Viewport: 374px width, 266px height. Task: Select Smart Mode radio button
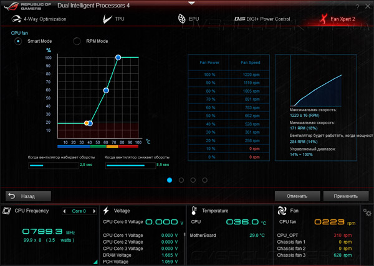(x=18, y=41)
